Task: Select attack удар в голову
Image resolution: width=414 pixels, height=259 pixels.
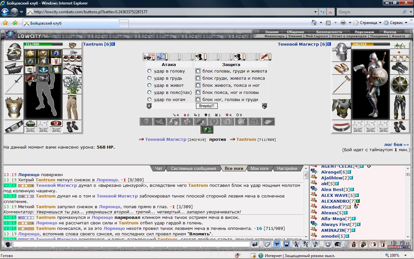Action: (149, 71)
